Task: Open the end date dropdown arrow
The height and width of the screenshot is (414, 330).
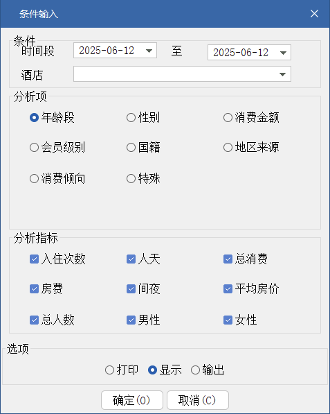Action: [x=283, y=53]
